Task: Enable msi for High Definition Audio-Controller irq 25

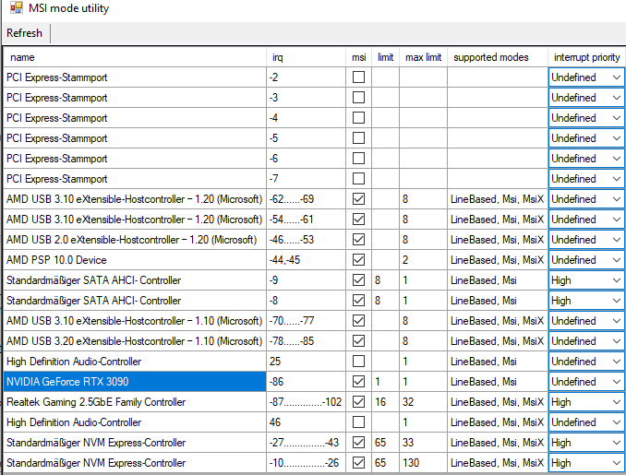Action: coord(358,362)
